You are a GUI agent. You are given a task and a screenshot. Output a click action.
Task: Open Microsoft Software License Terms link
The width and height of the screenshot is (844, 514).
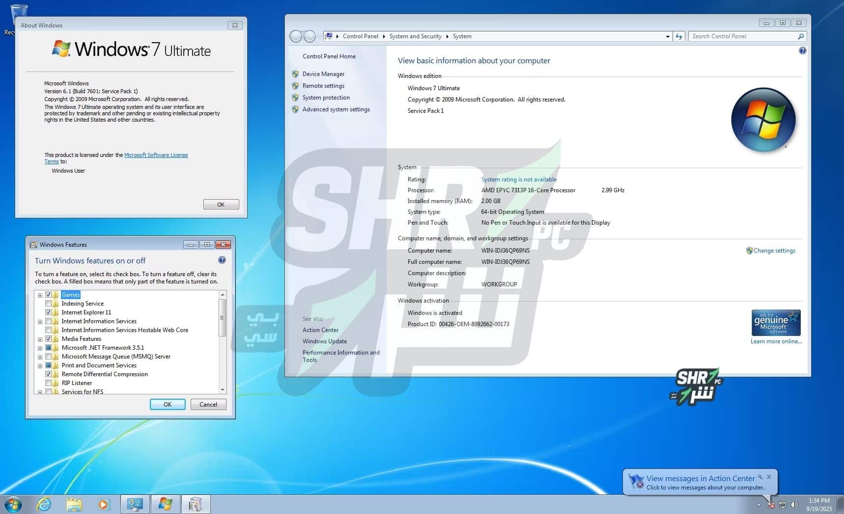click(x=156, y=155)
